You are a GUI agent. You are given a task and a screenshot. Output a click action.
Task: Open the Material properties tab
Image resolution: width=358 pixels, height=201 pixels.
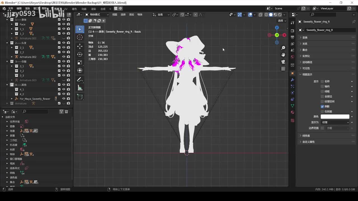pyautogui.click(x=293, y=112)
